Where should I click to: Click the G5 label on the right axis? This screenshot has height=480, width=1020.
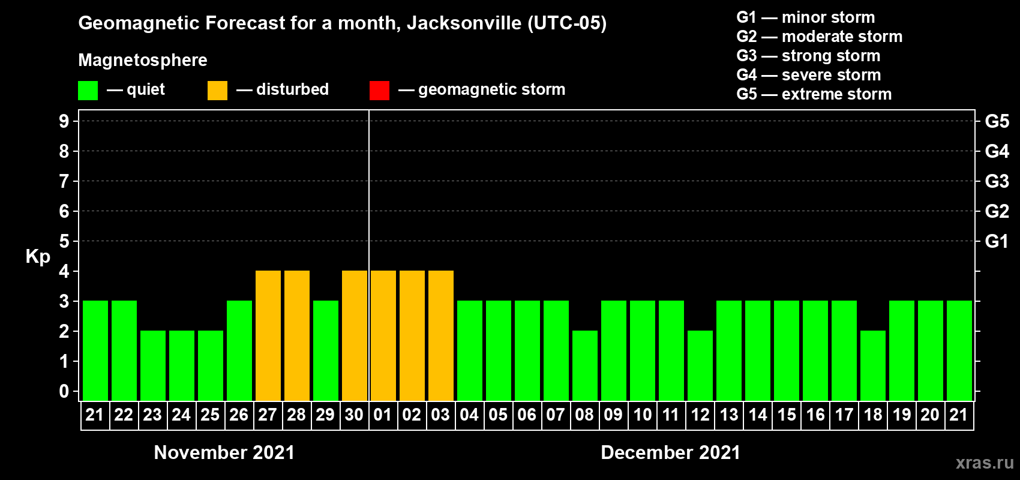coord(997,121)
